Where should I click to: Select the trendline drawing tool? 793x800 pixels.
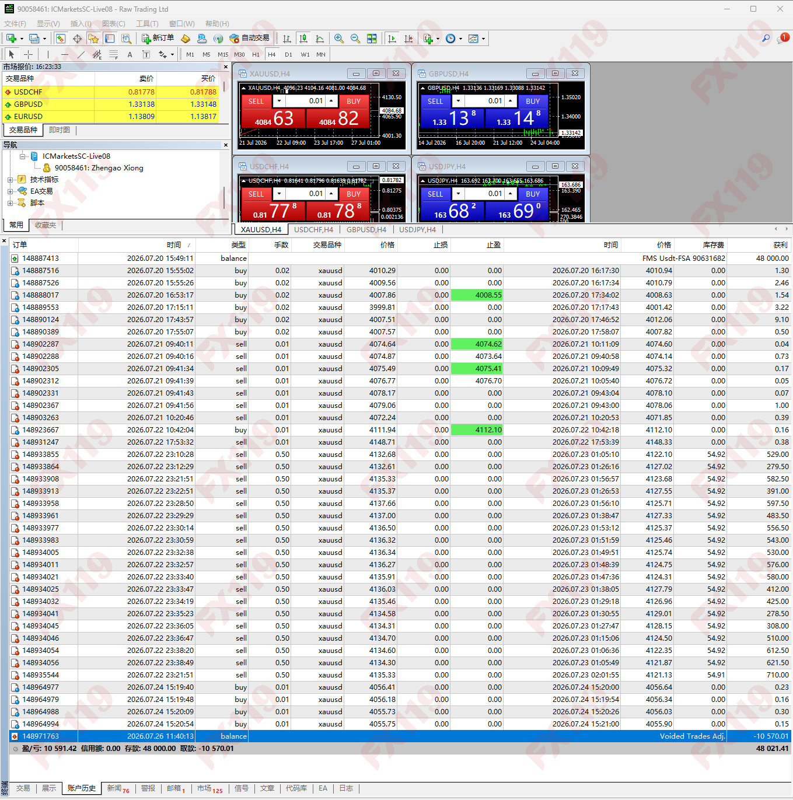[81, 54]
